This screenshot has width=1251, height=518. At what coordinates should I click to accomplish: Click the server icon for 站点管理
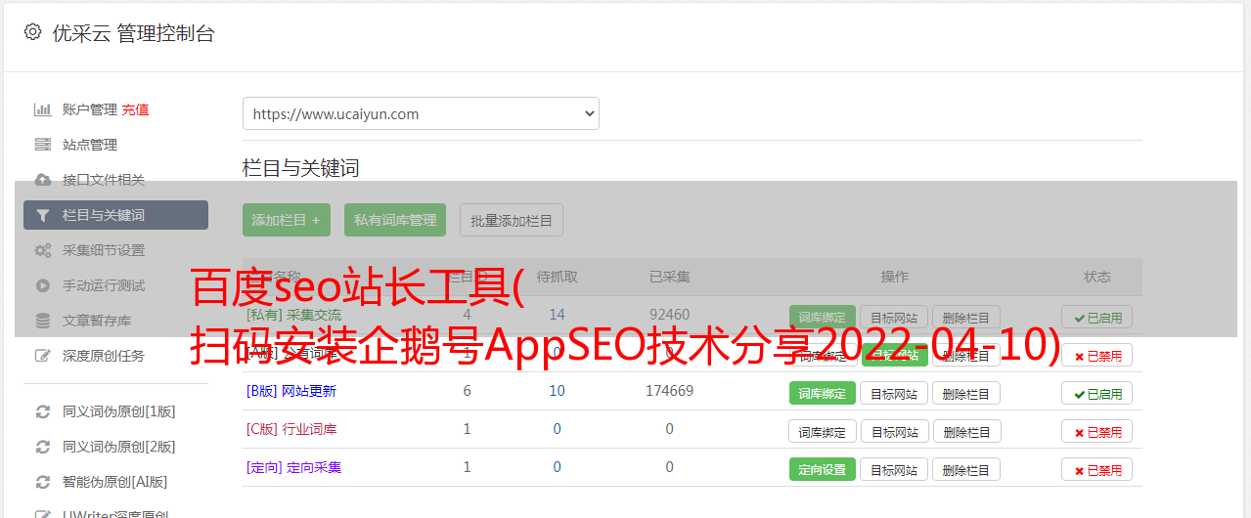(x=42, y=145)
